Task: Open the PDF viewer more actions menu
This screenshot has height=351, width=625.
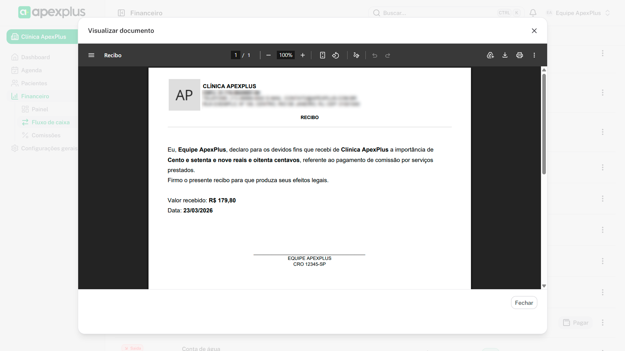Action: 534,55
